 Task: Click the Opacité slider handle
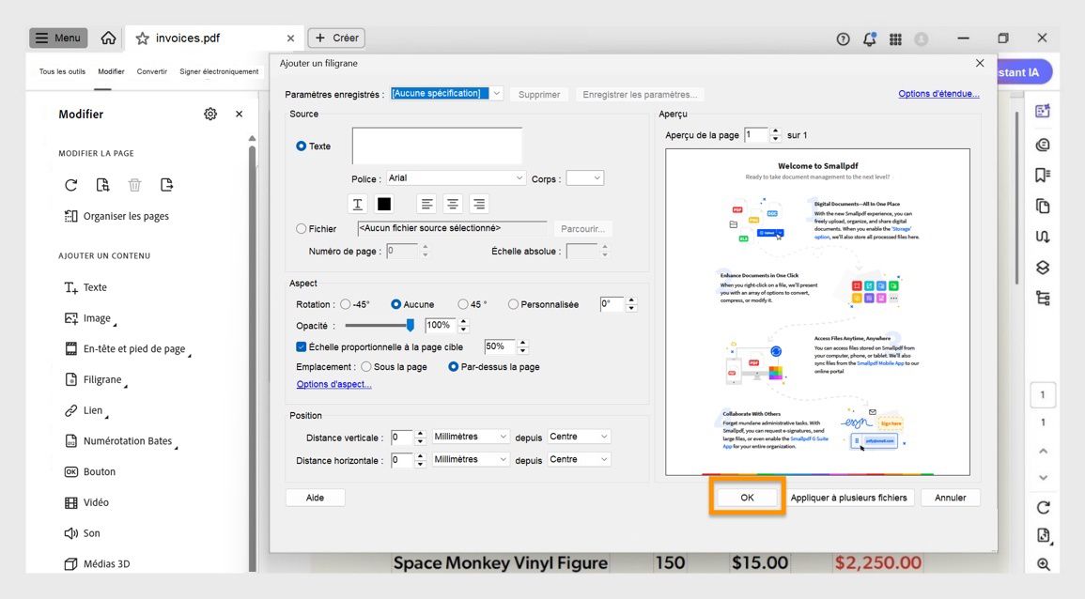pos(411,326)
